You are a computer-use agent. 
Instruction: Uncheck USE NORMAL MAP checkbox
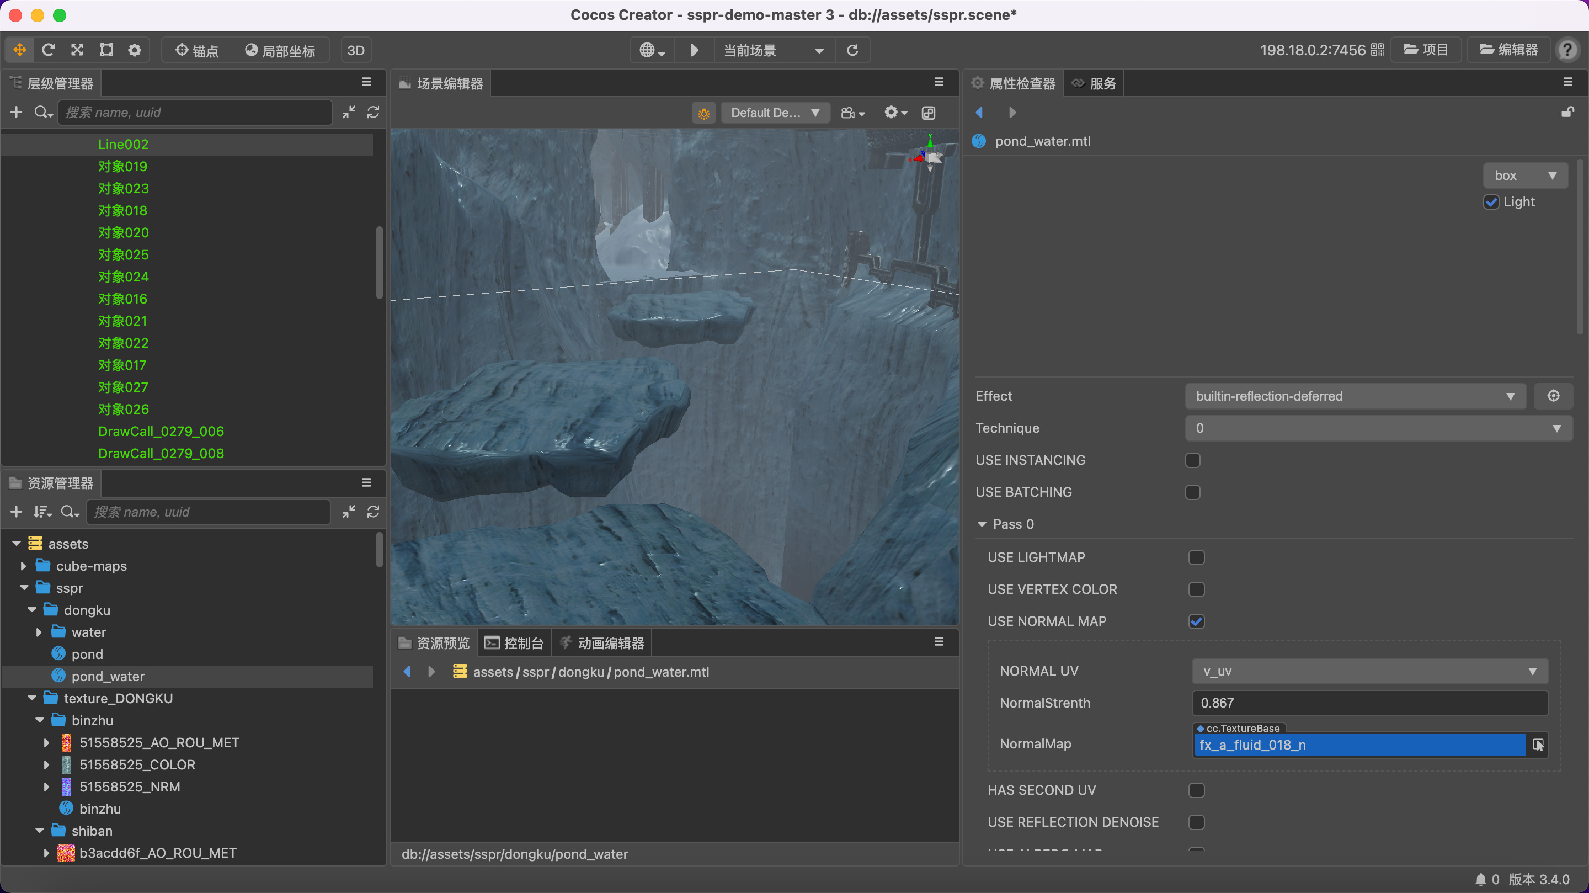pos(1196,621)
